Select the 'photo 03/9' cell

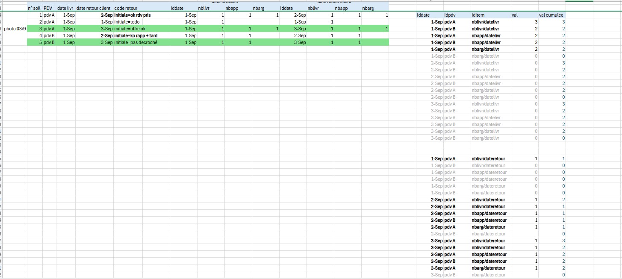tap(15, 29)
